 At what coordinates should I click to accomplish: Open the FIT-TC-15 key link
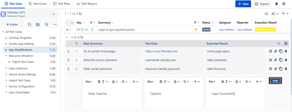click(x=82, y=30)
